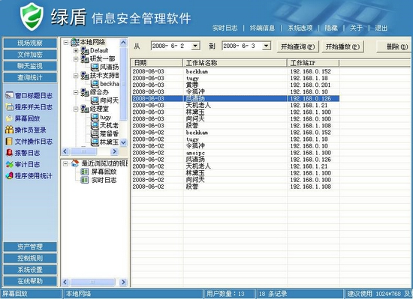
Task: Expand the Default group node
Action: click(x=76, y=50)
